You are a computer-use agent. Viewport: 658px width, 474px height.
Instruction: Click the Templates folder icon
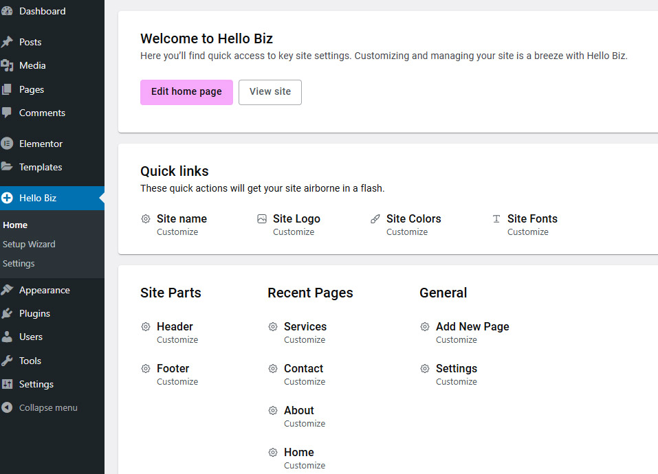7,167
